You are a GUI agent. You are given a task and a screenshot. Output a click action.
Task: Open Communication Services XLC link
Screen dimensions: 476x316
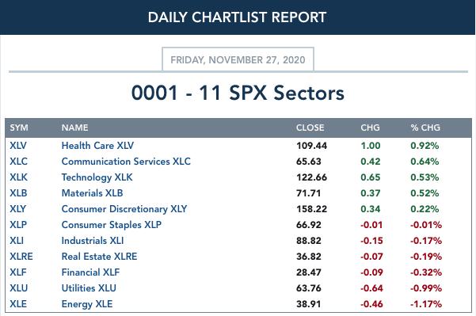(x=126, y=162)
